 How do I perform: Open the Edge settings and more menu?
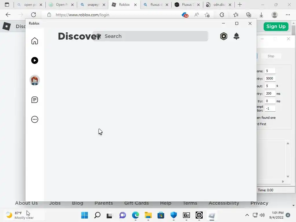click(x=288, y=15)
